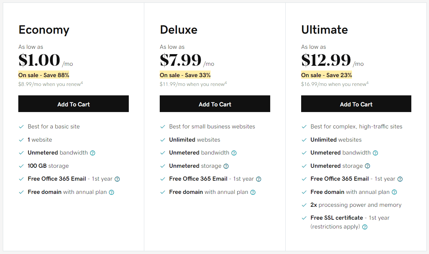The width and height of the screenshot is (429, 254).
Task: Open Deluxe Free Office 365 Email info icon
Action: click(259, 179)
